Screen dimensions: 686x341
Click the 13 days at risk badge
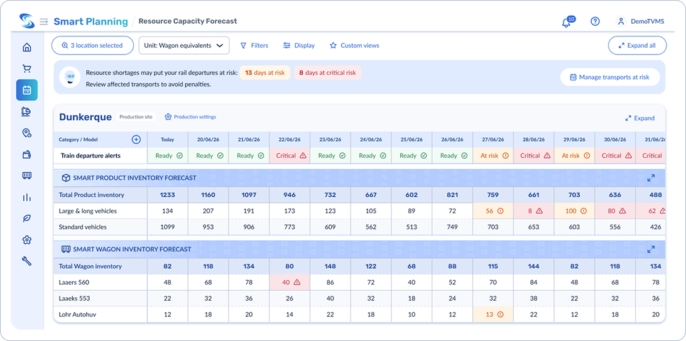pos(264,73)
